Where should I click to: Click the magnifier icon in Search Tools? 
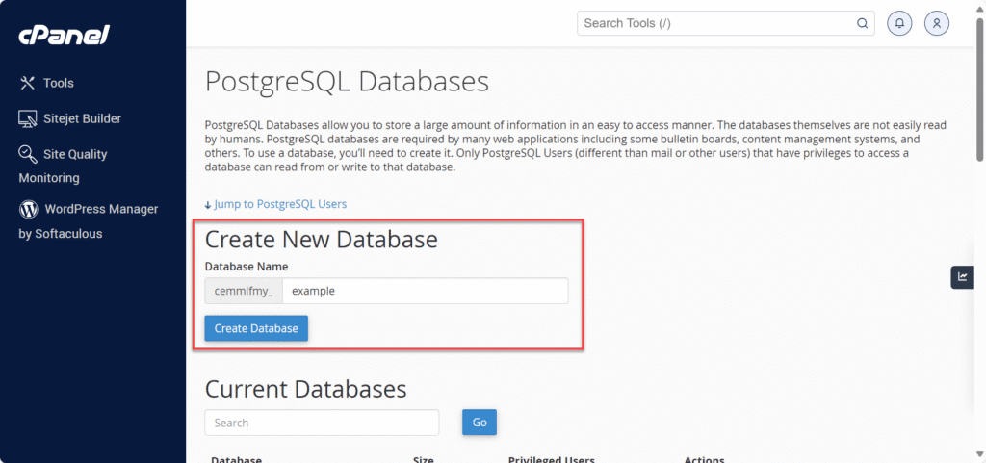pyautogui.click(x=862, y=23)
